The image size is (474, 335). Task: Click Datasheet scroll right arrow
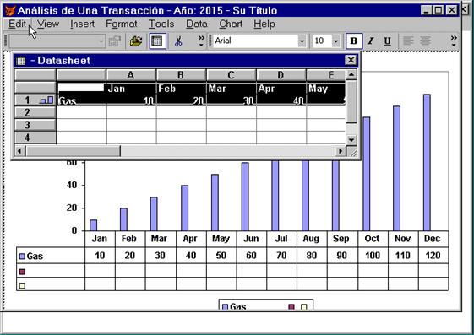341,150
